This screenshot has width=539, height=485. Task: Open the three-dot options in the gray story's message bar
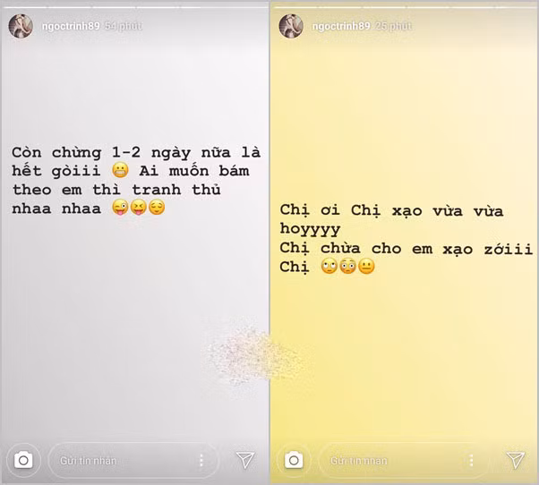(x=201, y=460)
